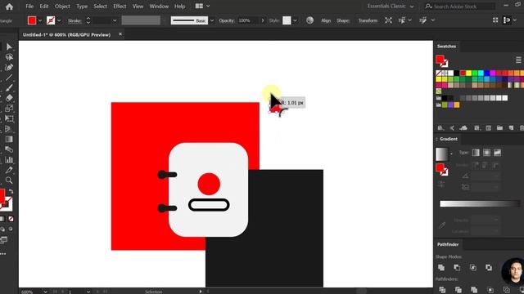This screenshot has width=524, height=294.
Task: Click the Opacity label link
Action: (226, 20)
